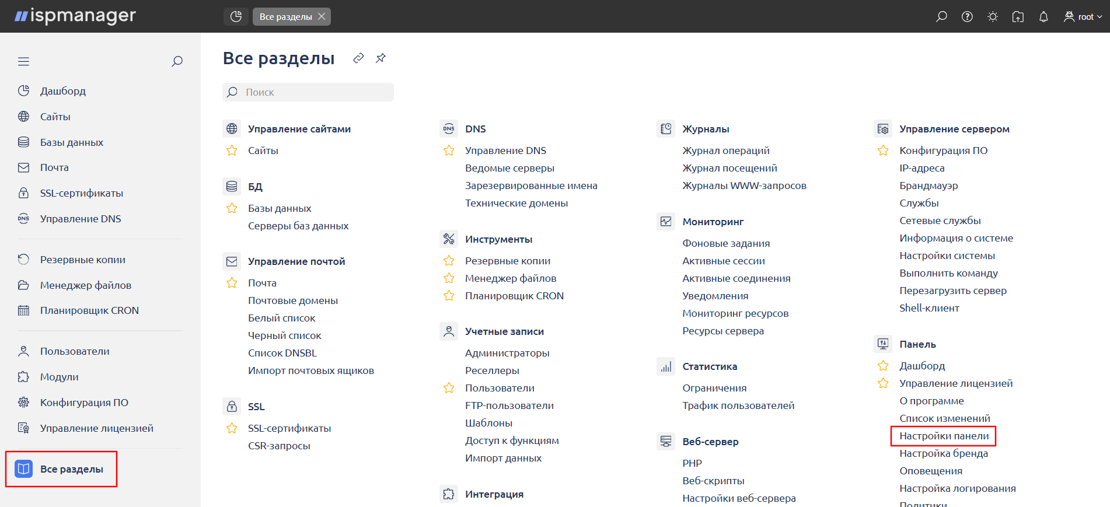The width and height of the screenshot is (1110, 507).
Task: Toggle the star next to SSL-сертификаты in list
Action: coord(232,428)
